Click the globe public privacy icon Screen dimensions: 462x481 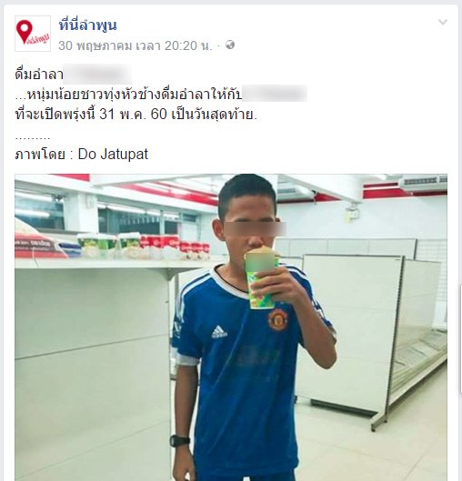(x=230, y=45)
